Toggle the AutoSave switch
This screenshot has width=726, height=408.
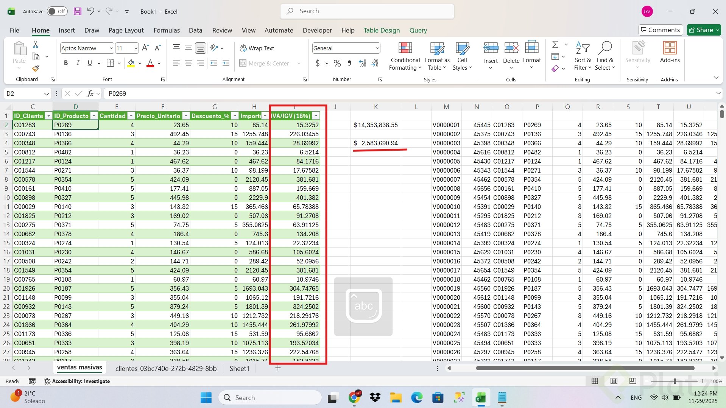click(57, 11)
